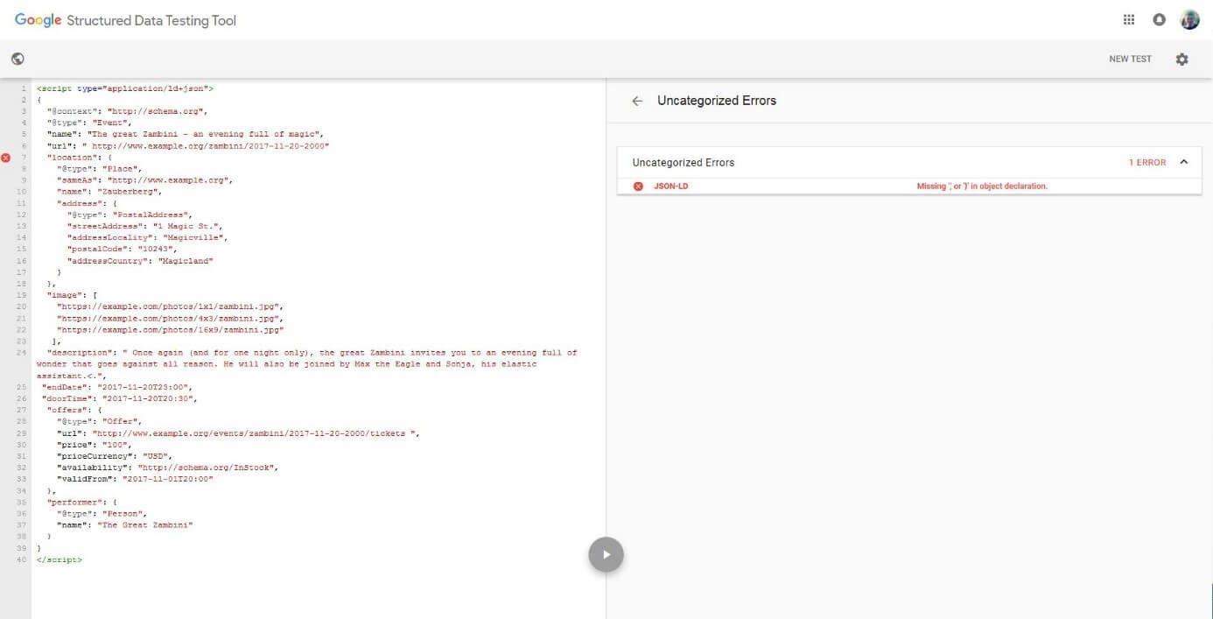
Task: Click the "endDate" code line
Action: coord(116,387)
